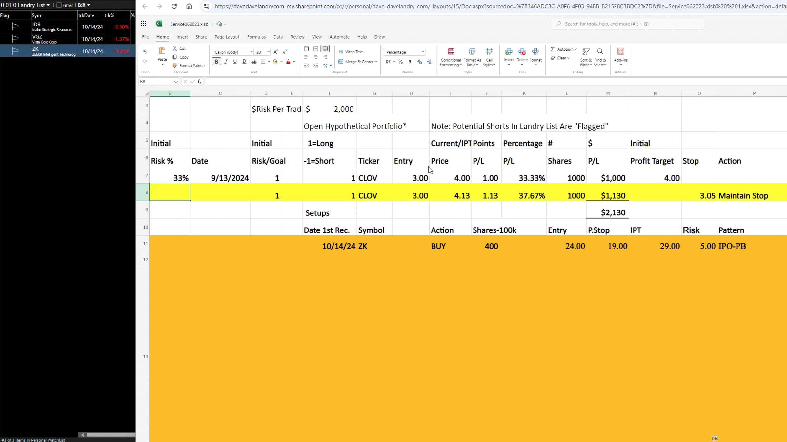Open the font size dropdown

(268, 52)
